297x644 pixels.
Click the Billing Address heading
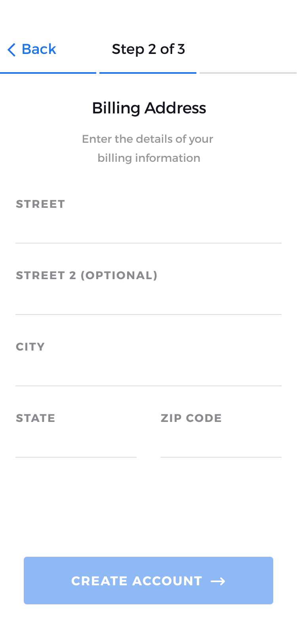149,108
